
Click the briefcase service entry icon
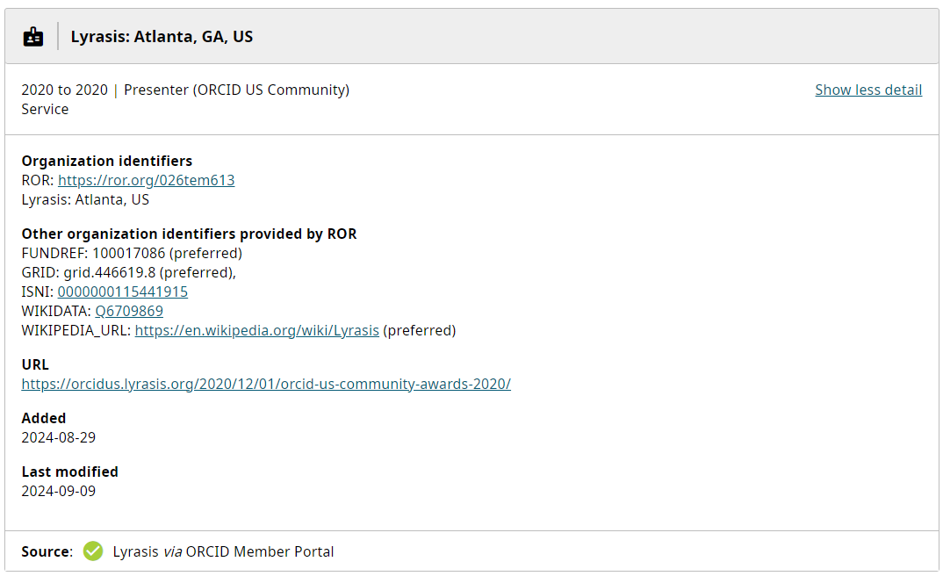pos(32,36)
